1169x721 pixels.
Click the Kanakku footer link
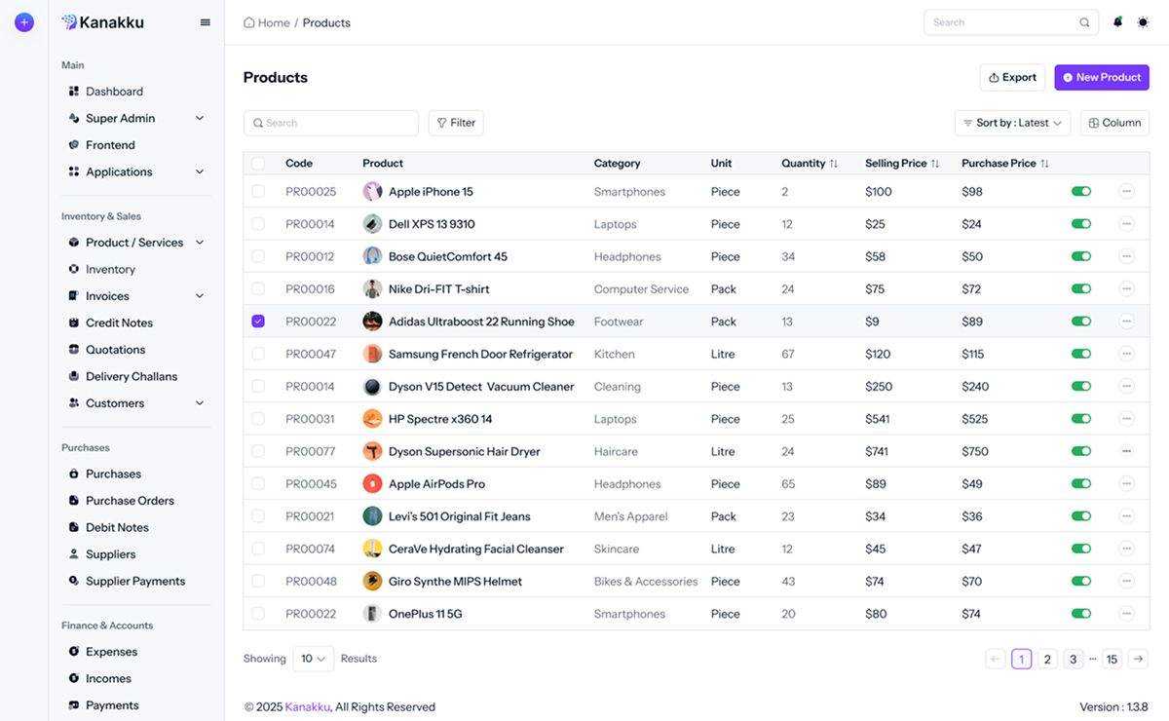308,706
